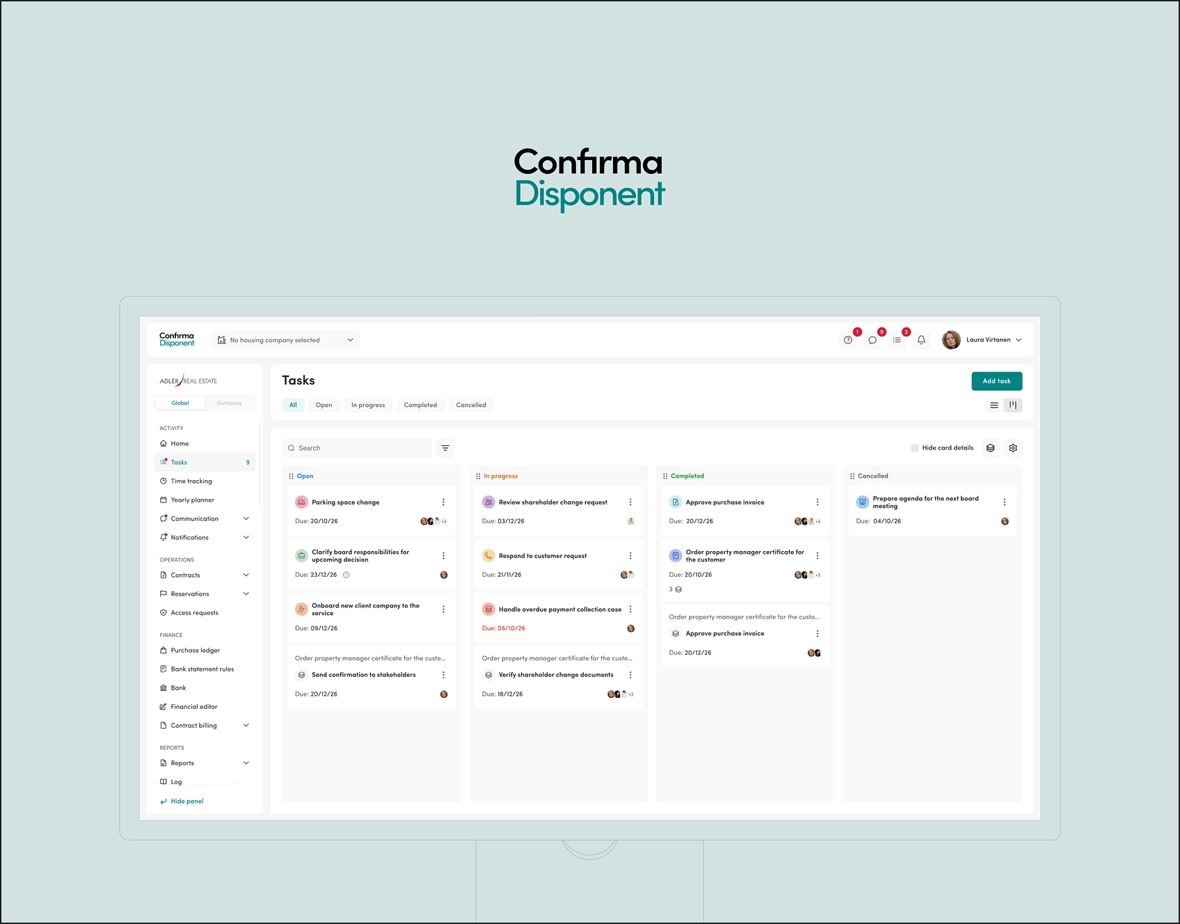Open the filter icon beside search
The width and height of the screenshot is (1180, 924).
[x=445, y=448]
